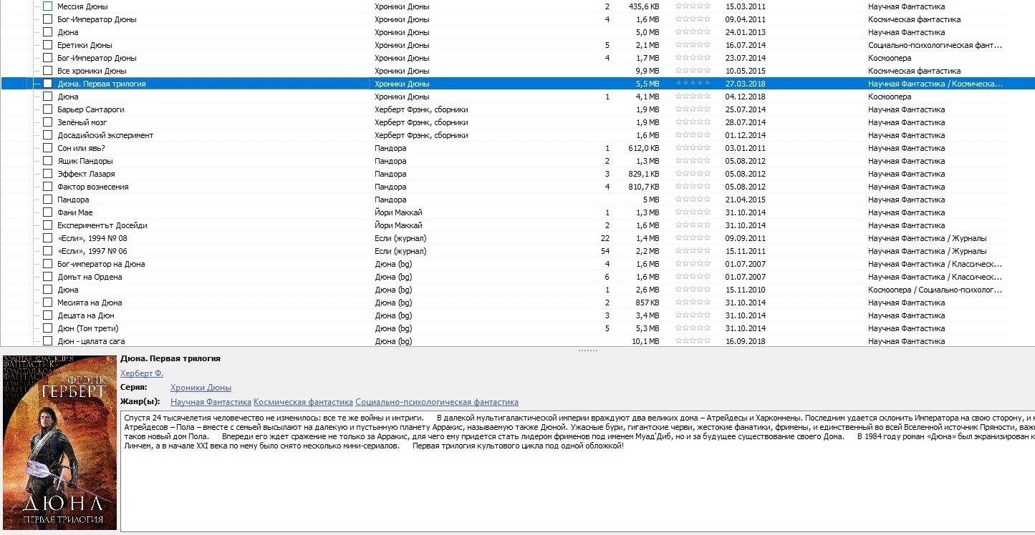Toggle the checkbox for Эффект Лазаря
This screenshot has width=1035, height=535.
point(48,174)
